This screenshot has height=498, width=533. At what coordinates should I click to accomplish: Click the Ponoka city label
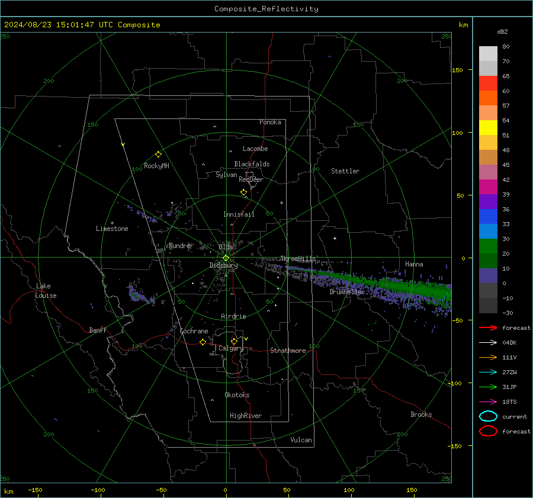coord(270,122)
